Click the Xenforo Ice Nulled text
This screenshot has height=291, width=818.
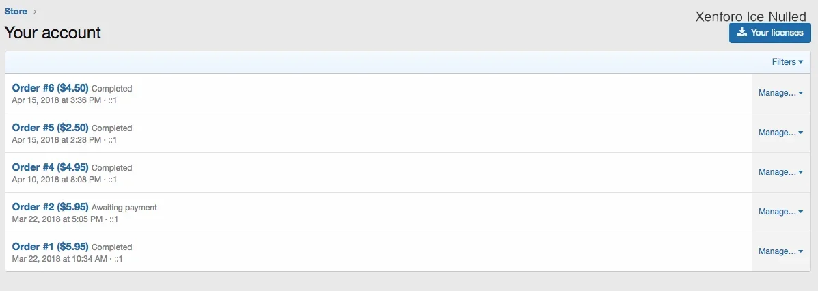pyautogui.click(x=750, y=17)
